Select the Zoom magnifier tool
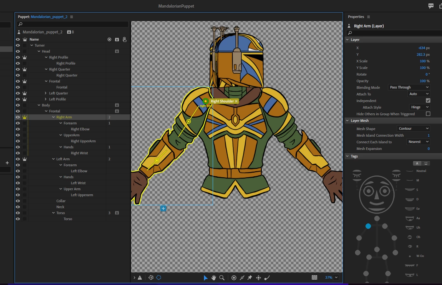Image resolution: width=442 pixels, height=285 pixels. [222, 277]
